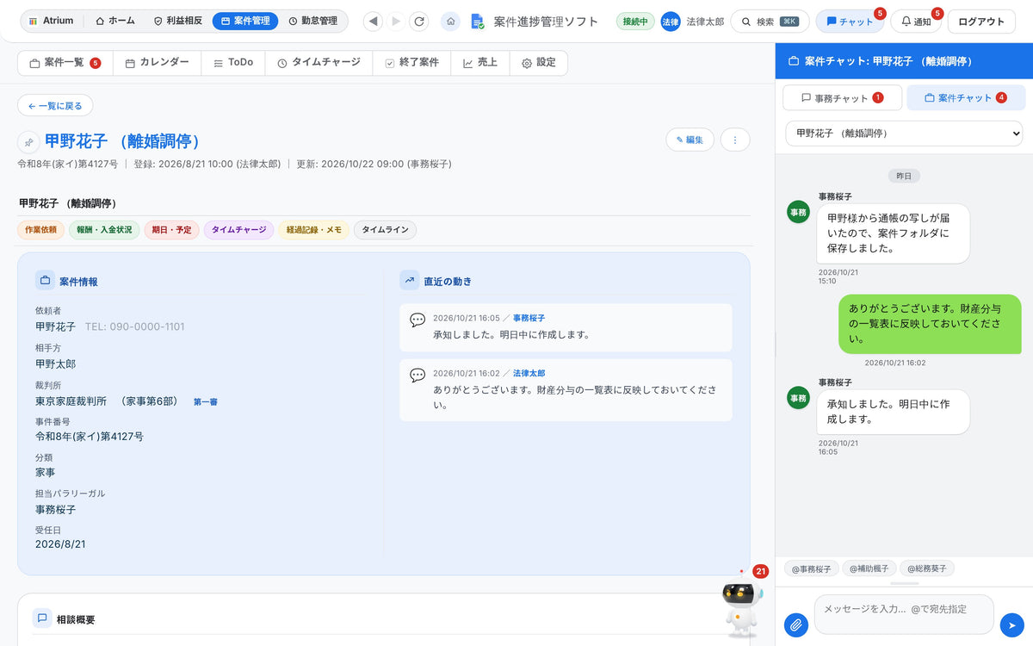Viewport: 1033px width, 646px height.
Task: Go back with 一覧に戻る
Action: pyautogui.click(x=55, y=106)
